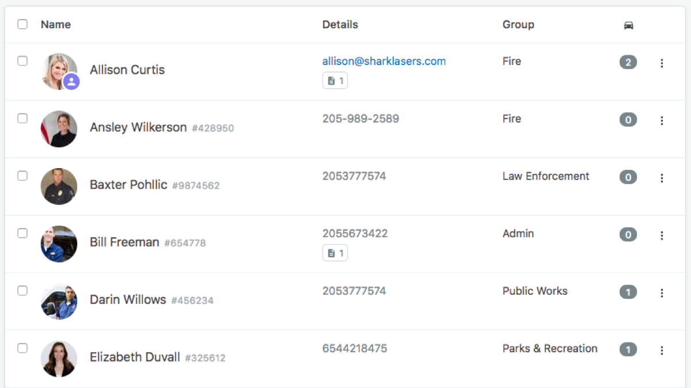Click Bill Freeman's document count badge
Screen dimensions: 691x388
click(x=335, y=253)
